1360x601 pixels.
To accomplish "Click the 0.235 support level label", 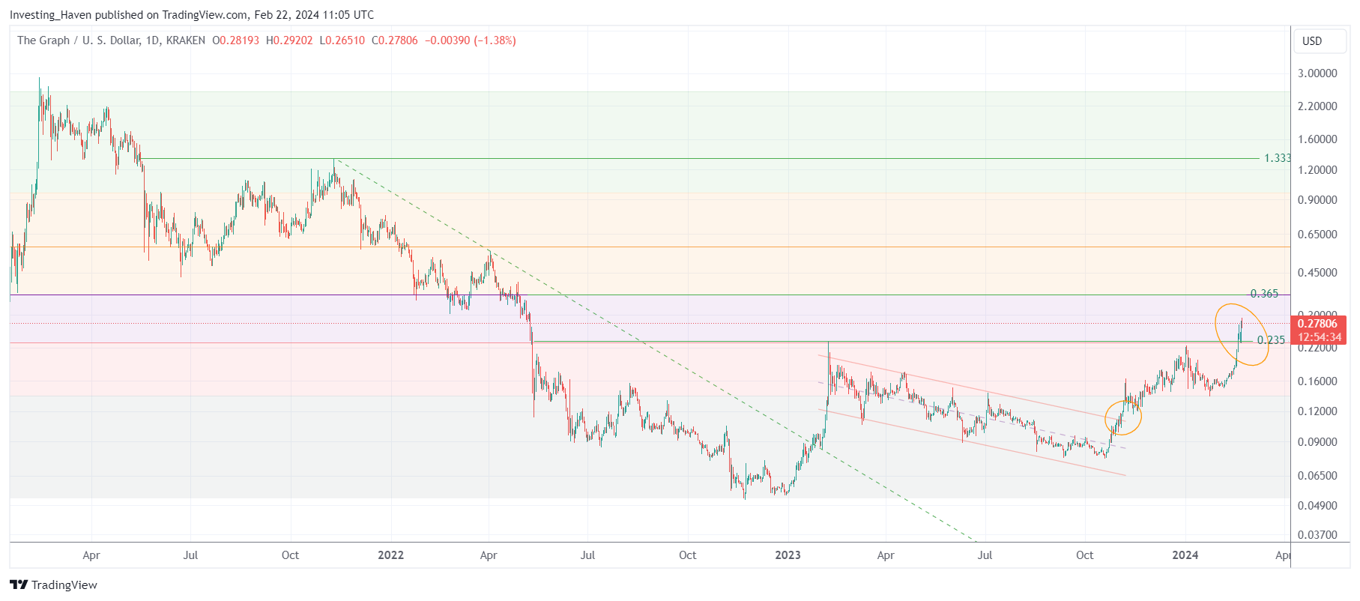I will point(1271,340).
